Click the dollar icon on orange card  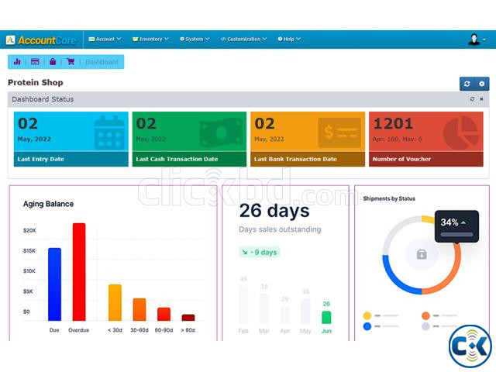(339, 133)
